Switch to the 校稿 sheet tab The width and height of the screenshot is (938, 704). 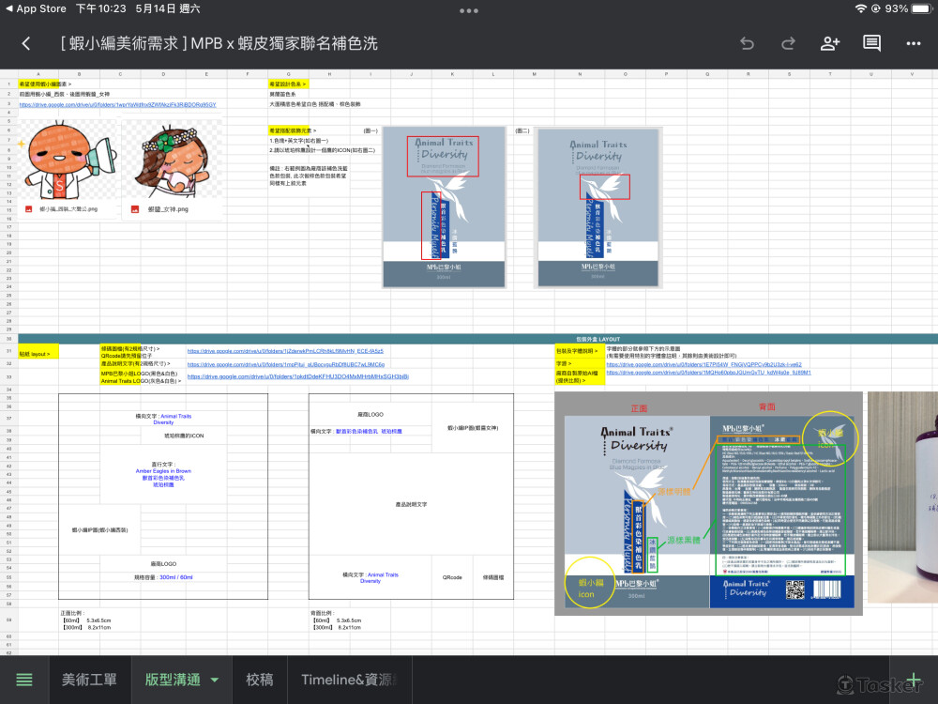click(260, 680)
